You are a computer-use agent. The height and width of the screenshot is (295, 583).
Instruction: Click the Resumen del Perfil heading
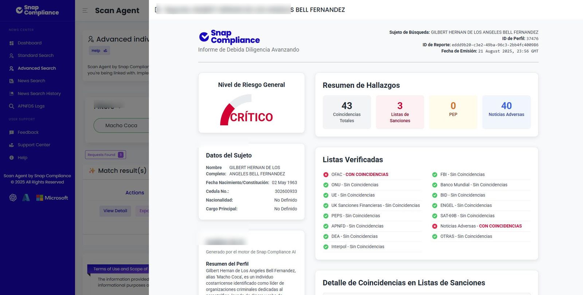coord(227,264)
